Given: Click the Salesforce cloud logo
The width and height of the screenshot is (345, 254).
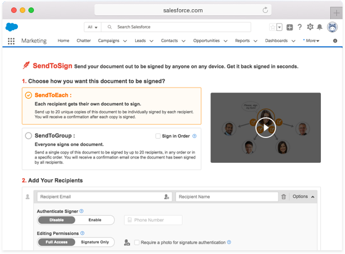Looking at the screenshot, I should coord(12,27).
